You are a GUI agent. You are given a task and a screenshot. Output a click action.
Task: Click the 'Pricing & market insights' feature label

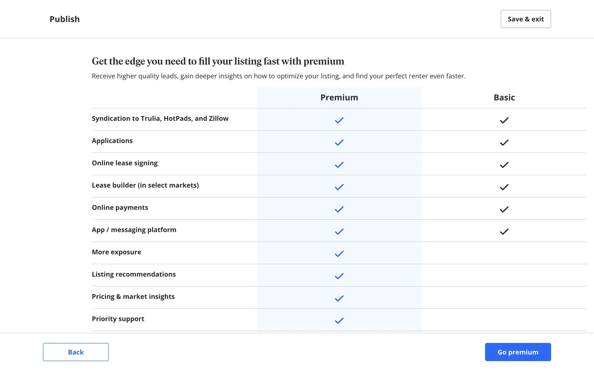133,296
